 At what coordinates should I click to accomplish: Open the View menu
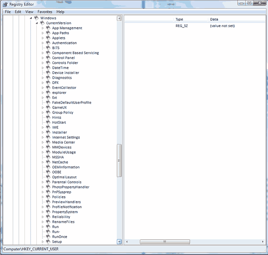click(29, 12)
